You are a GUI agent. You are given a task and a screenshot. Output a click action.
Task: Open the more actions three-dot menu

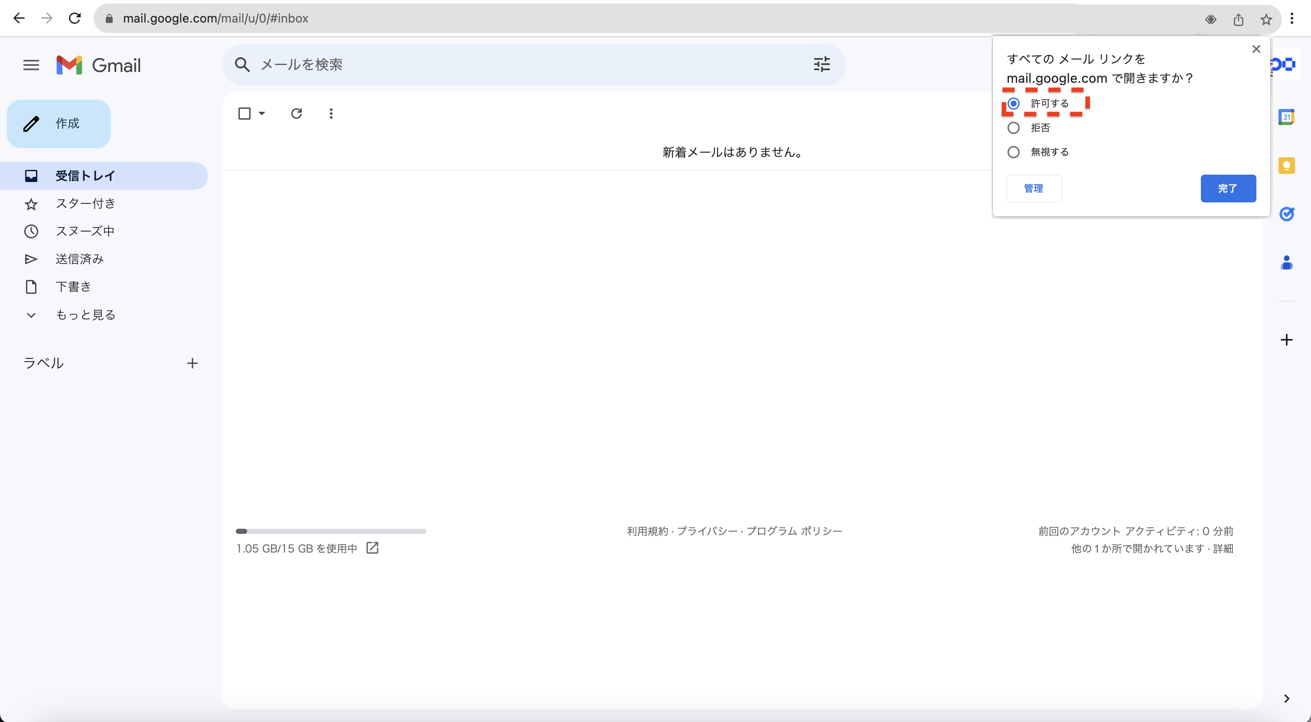(x=331, y=114)
